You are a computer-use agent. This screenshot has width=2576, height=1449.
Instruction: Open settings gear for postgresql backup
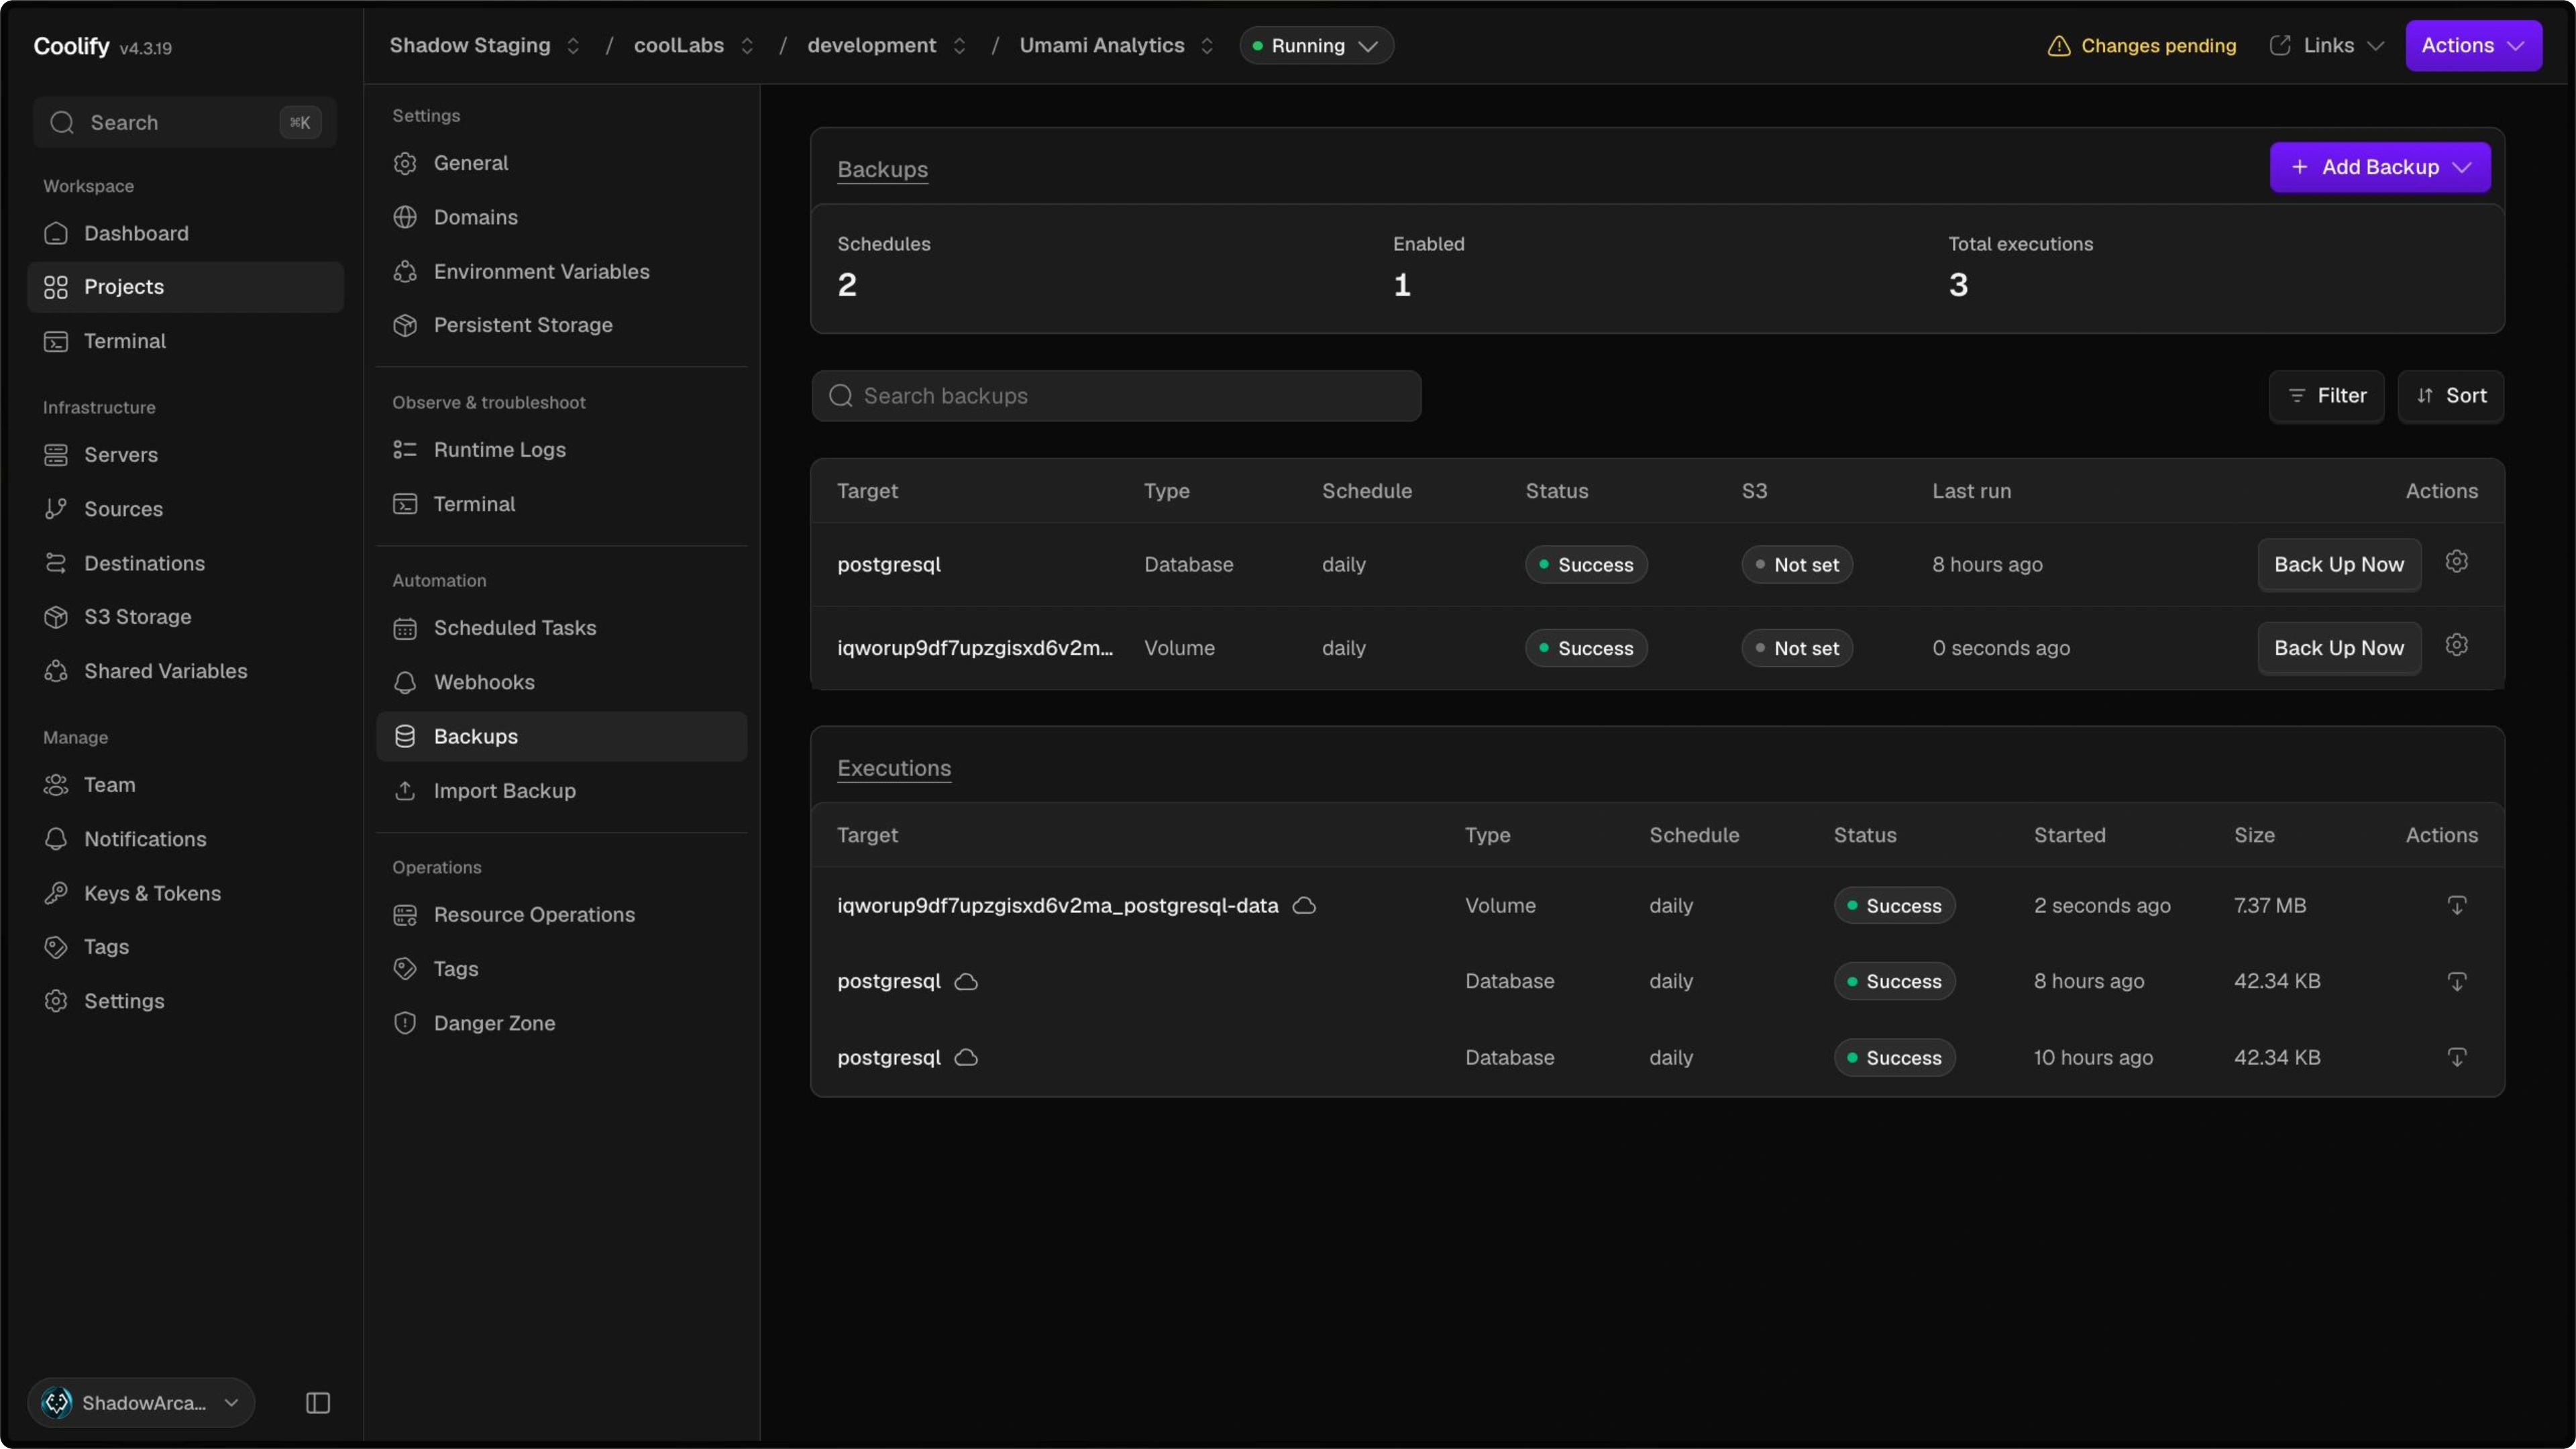pyautogui.click(x=2457, y=562)
